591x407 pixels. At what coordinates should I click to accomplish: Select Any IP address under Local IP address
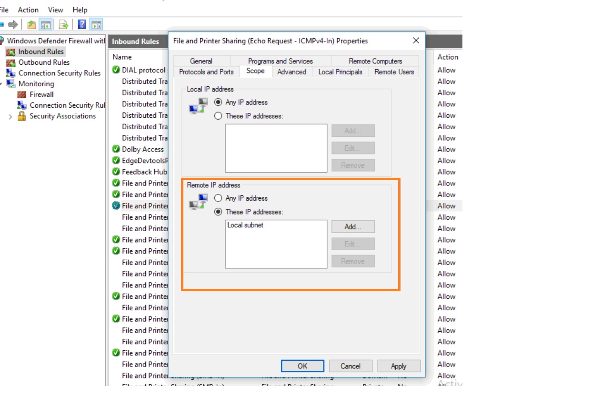pos(218,102)
